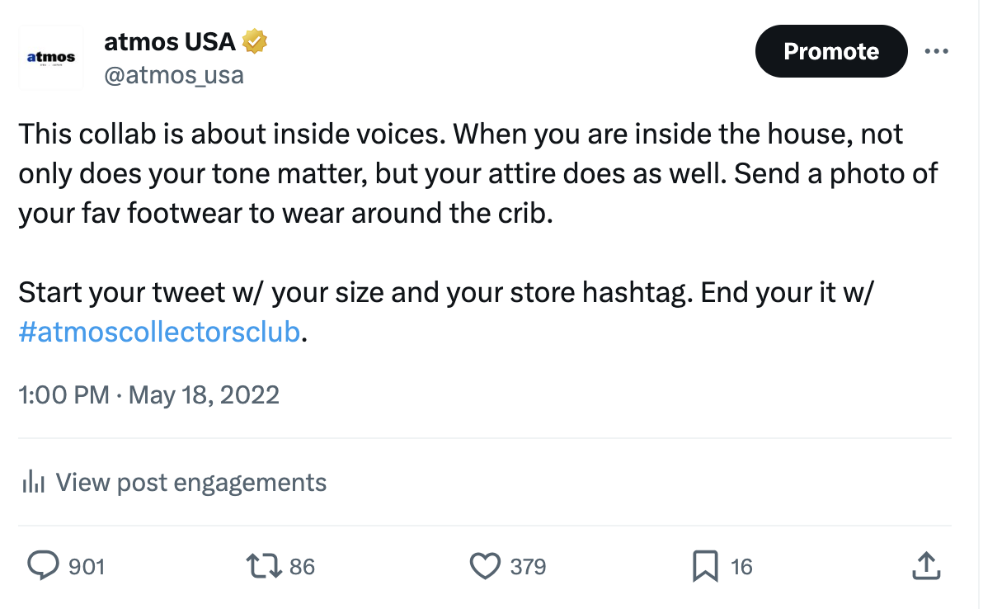Open the #atmoscollectorsclub hashtag
The width and height of the screenshot is (983, 609).
[160, 333]
